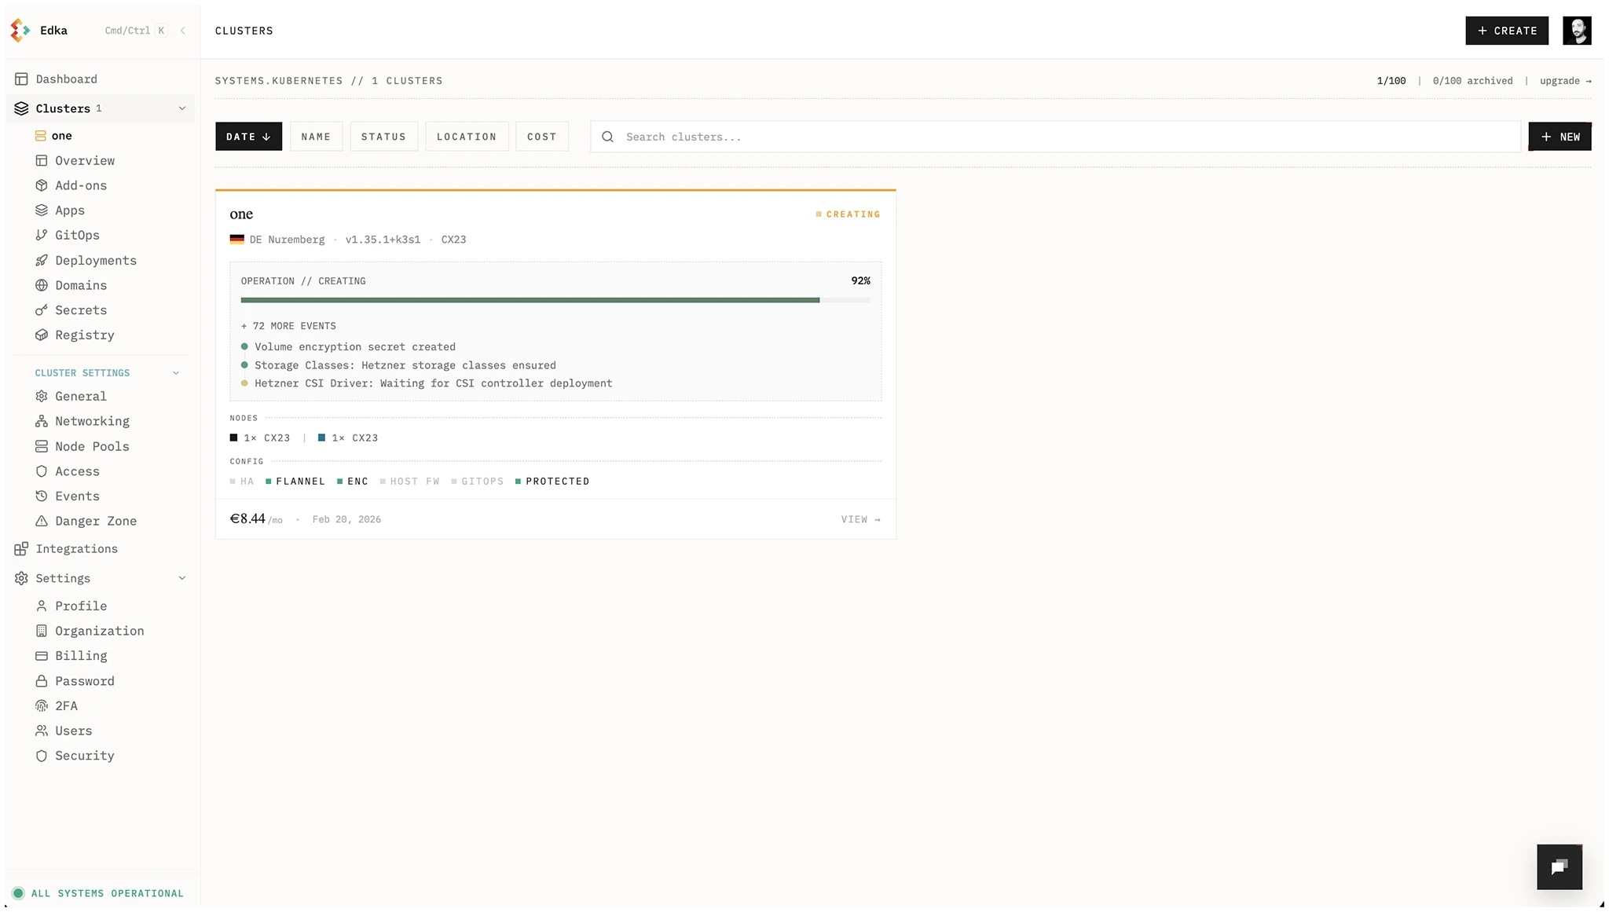Click the Registry package icon

pyautogui.click(x=41, y=335)
